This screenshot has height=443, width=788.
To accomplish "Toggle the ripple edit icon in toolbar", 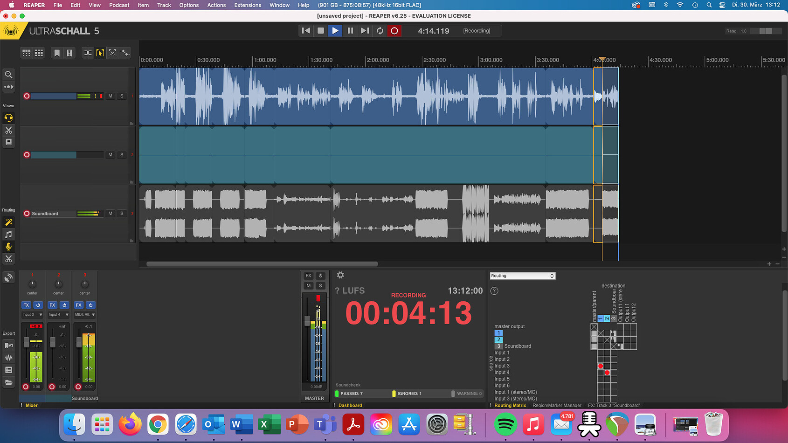I will pos(88,53).
